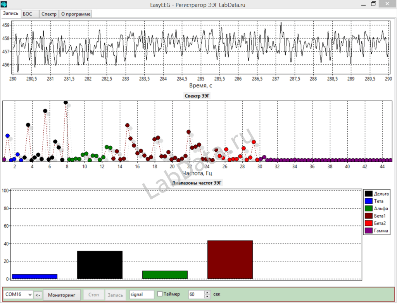Screen dimensions: 397x303
Task: Click the Запись record button
Action: 115,295
